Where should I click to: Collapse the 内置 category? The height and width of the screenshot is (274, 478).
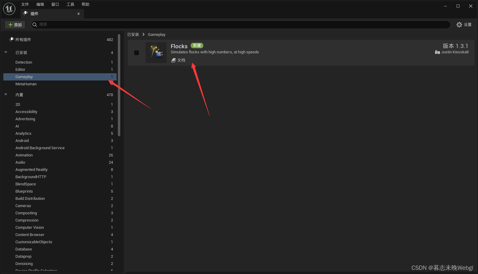(x=6, y=94)
